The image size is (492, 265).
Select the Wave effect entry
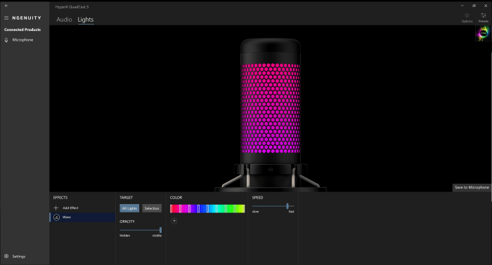tap(82, 217)
